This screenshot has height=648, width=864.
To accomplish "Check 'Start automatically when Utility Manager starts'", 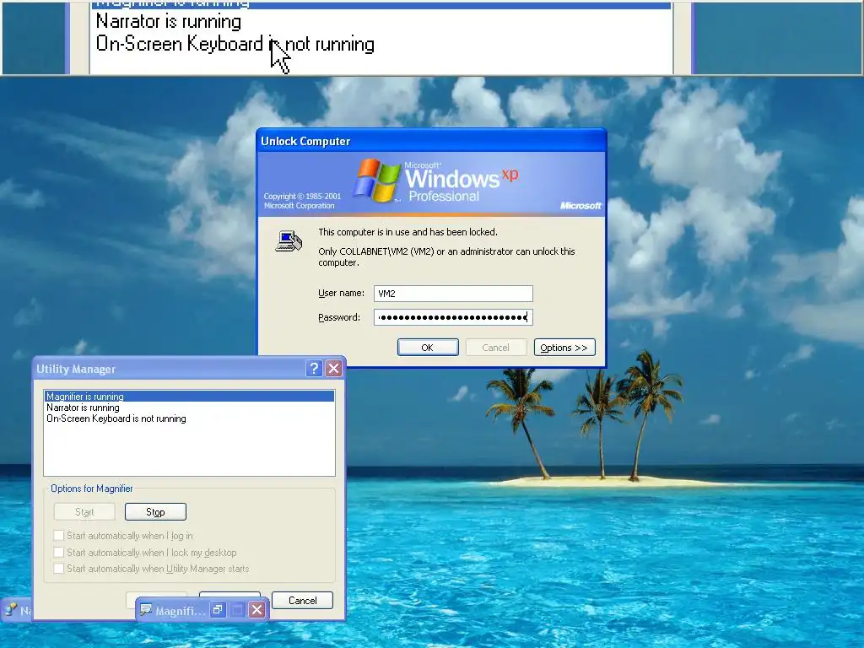I will tap(59, 568).
